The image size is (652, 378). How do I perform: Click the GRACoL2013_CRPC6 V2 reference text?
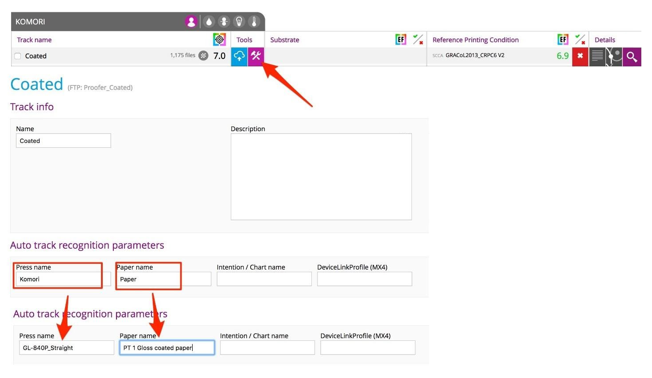tap(475, 55)
